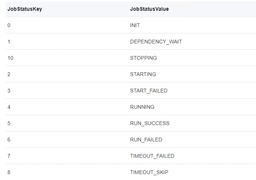The height and width of the screenshot is (180, 256).
Task: Select the RUN_FAILED status value cell
Action: [146, 140]
